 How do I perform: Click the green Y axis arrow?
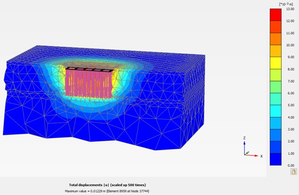(x=247, y=153)
